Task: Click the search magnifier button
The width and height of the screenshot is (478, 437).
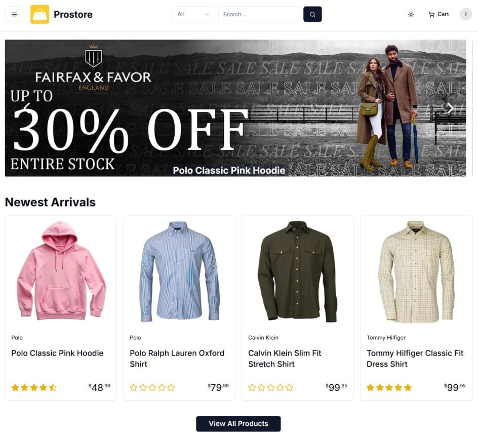Action: tap(312, 14)
